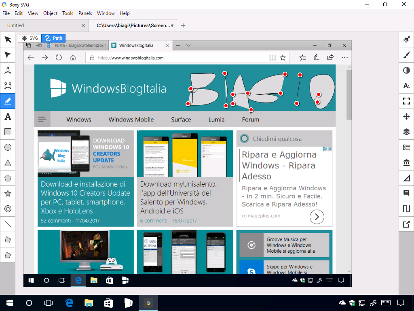Open the Stroke panel brush icon

[407, 55]
